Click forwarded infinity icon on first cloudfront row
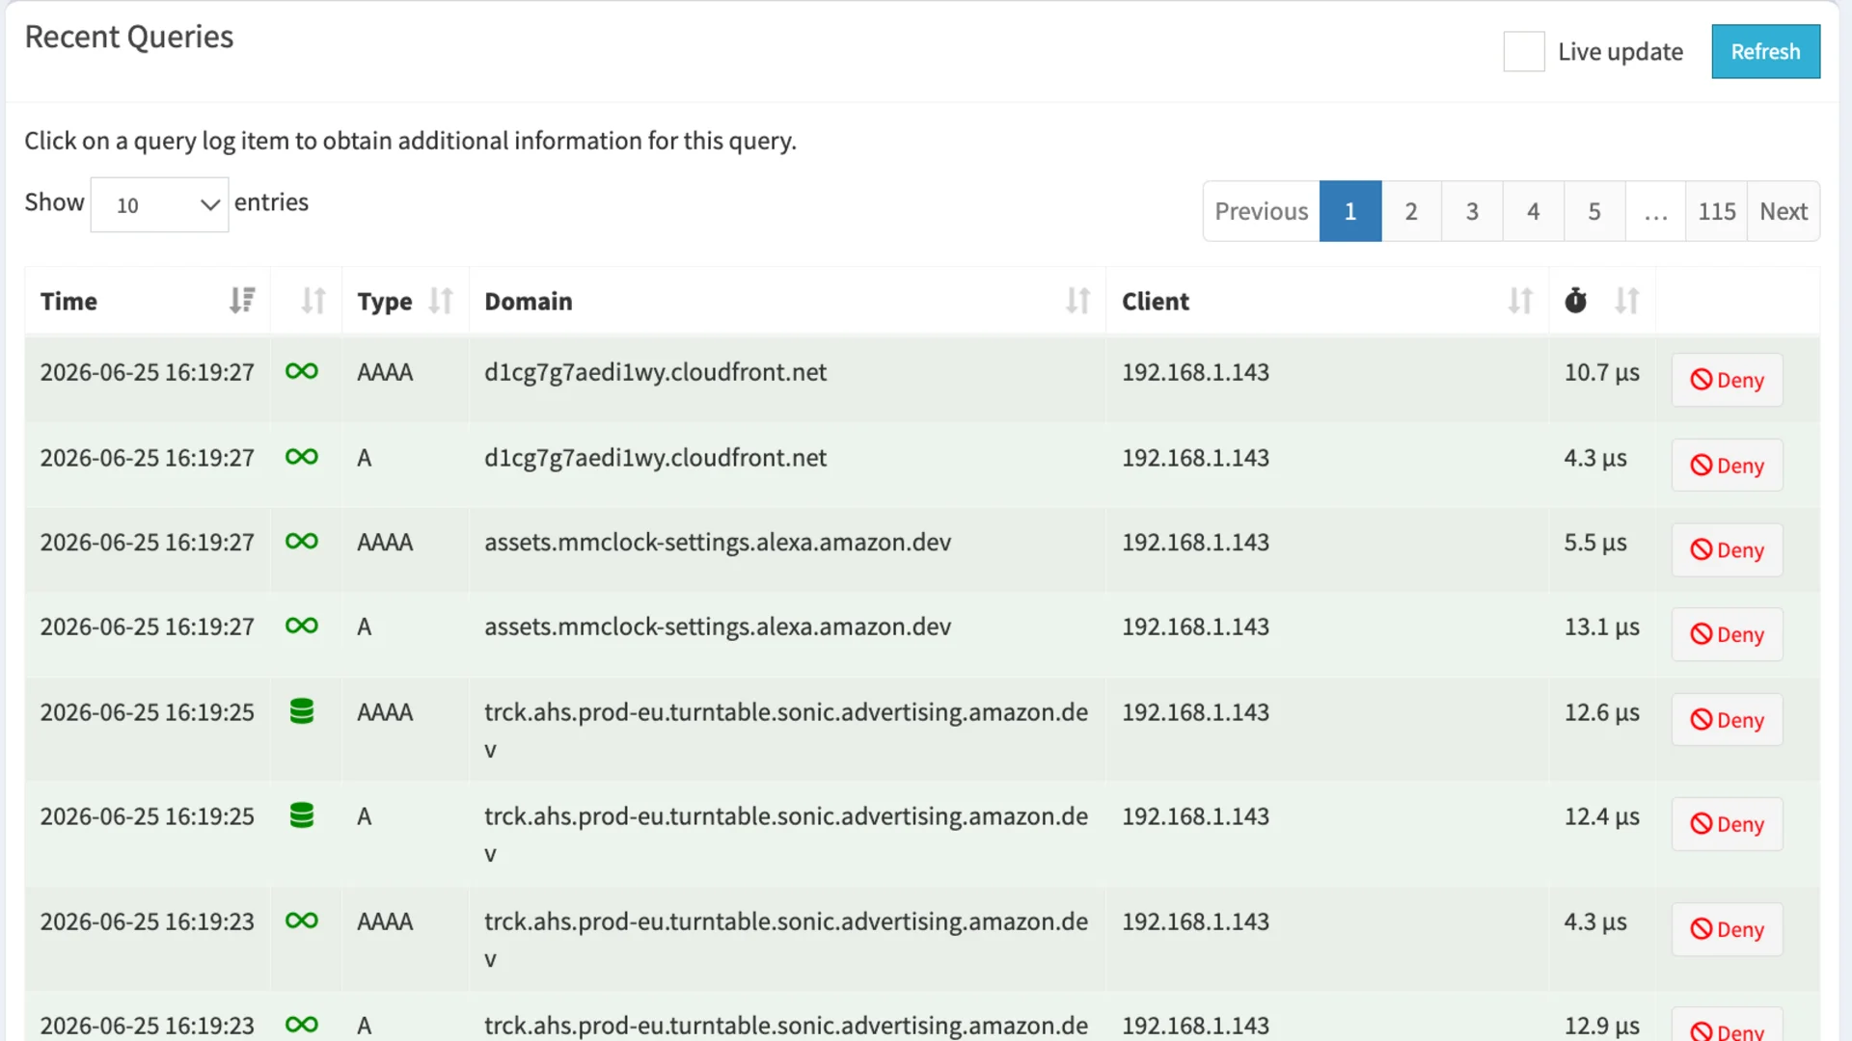 click(302, 371)
